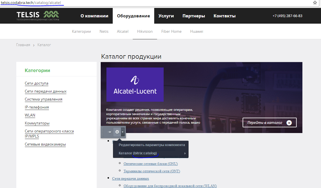
Task: Open Сети операторского класса IP/MPLS category
Action: 49,134
